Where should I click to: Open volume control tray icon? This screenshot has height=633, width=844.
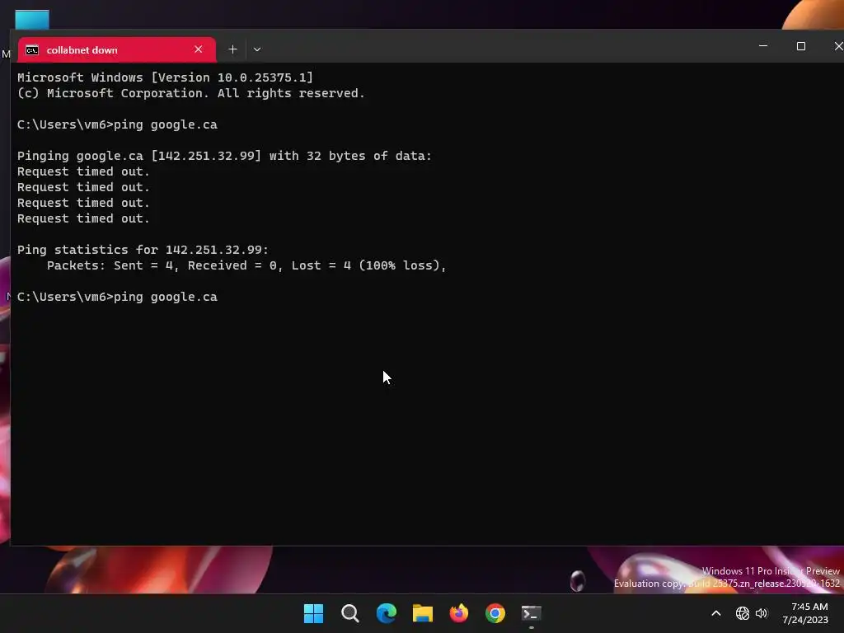point(761,613)
